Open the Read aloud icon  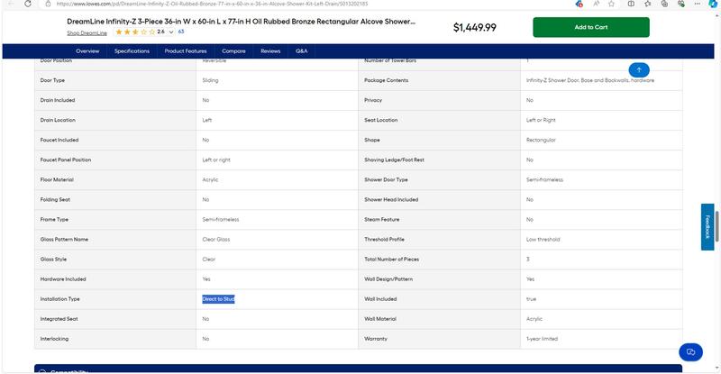pos(596,4)
